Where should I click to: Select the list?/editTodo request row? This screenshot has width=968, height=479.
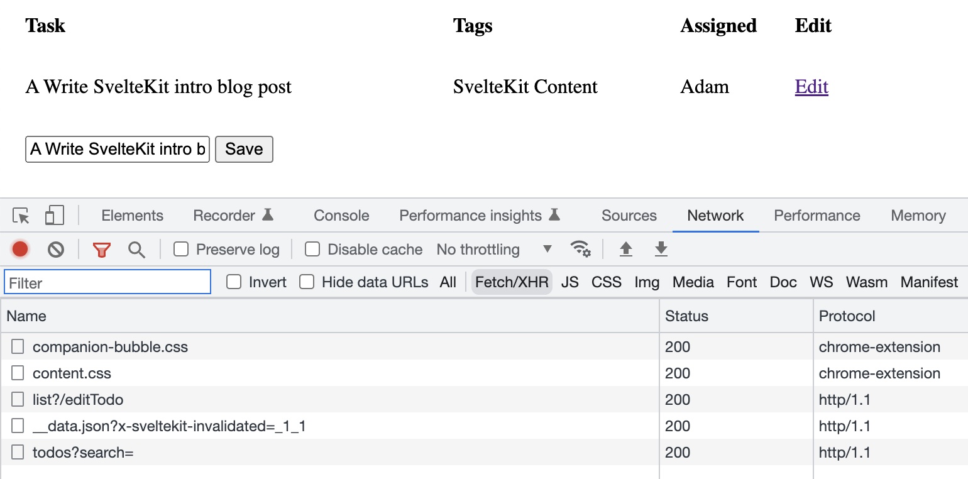(78, 400)
